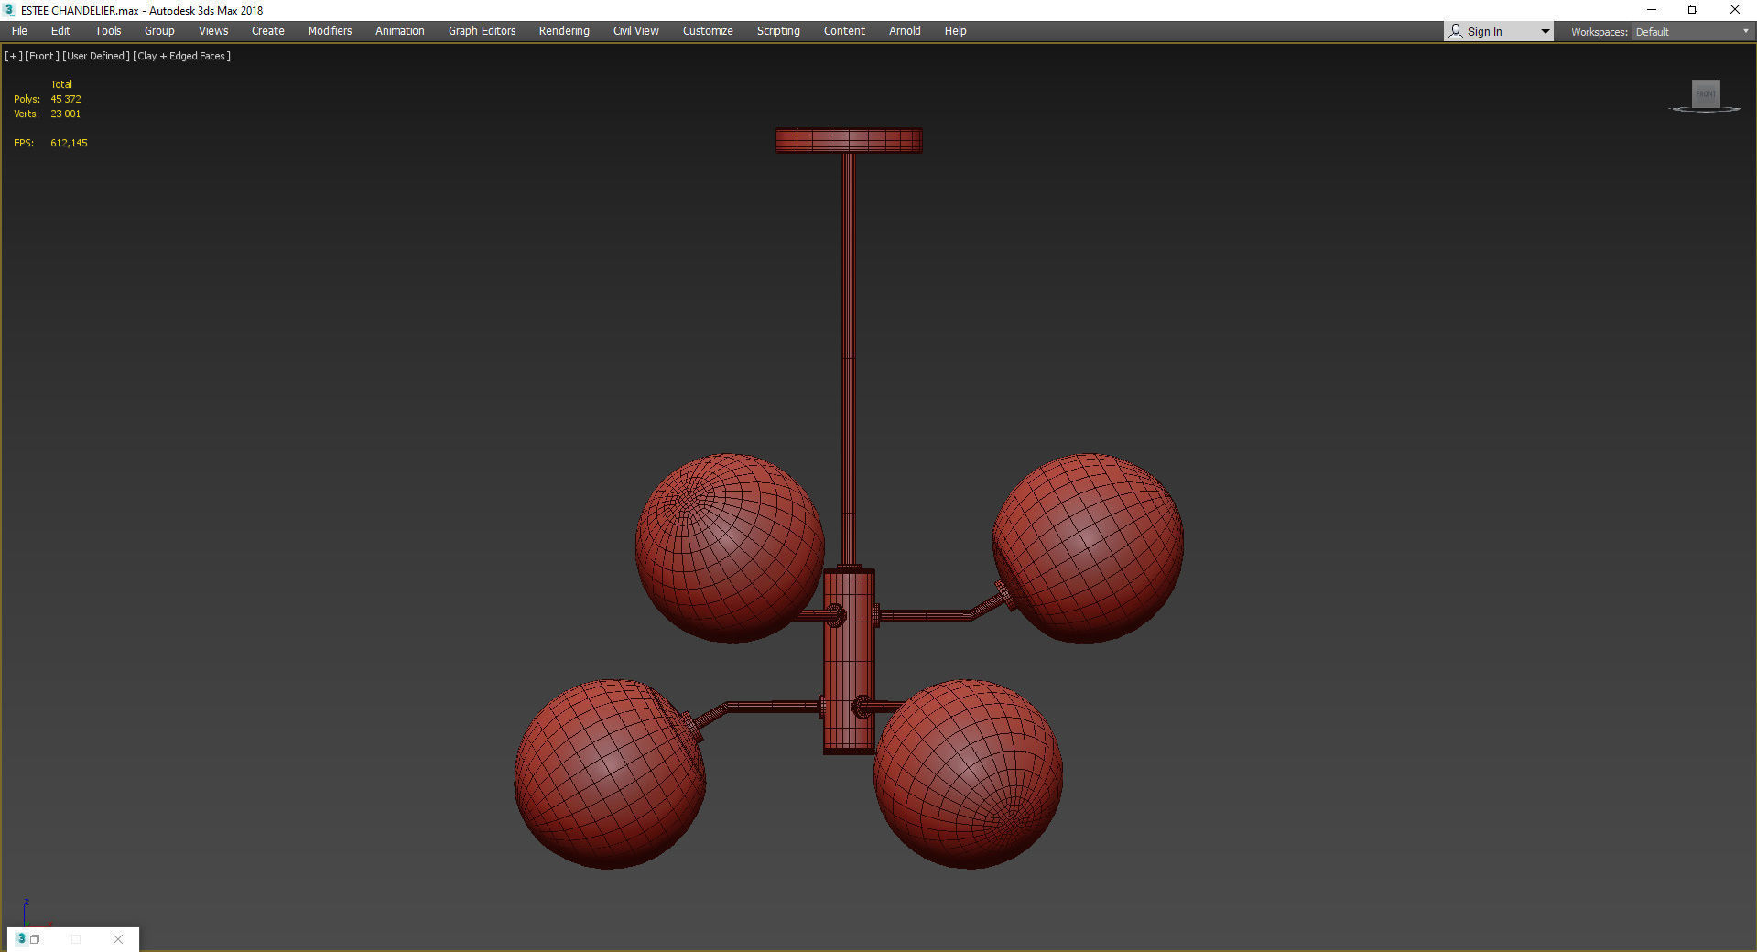The height and width of the screenshot is (952, 1757).
Task: Open the [User Defined] viewport quality menu
Action: [x=96, y=56]
